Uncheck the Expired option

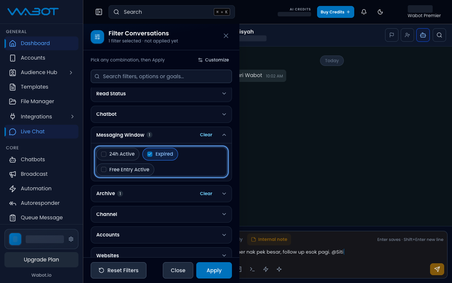pyautogui.click(x=160, y=154)
